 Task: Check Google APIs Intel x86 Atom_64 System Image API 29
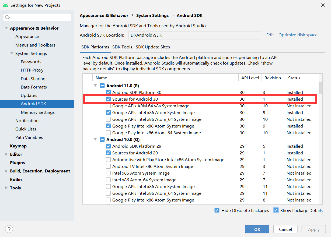click(x=108, y=193)
